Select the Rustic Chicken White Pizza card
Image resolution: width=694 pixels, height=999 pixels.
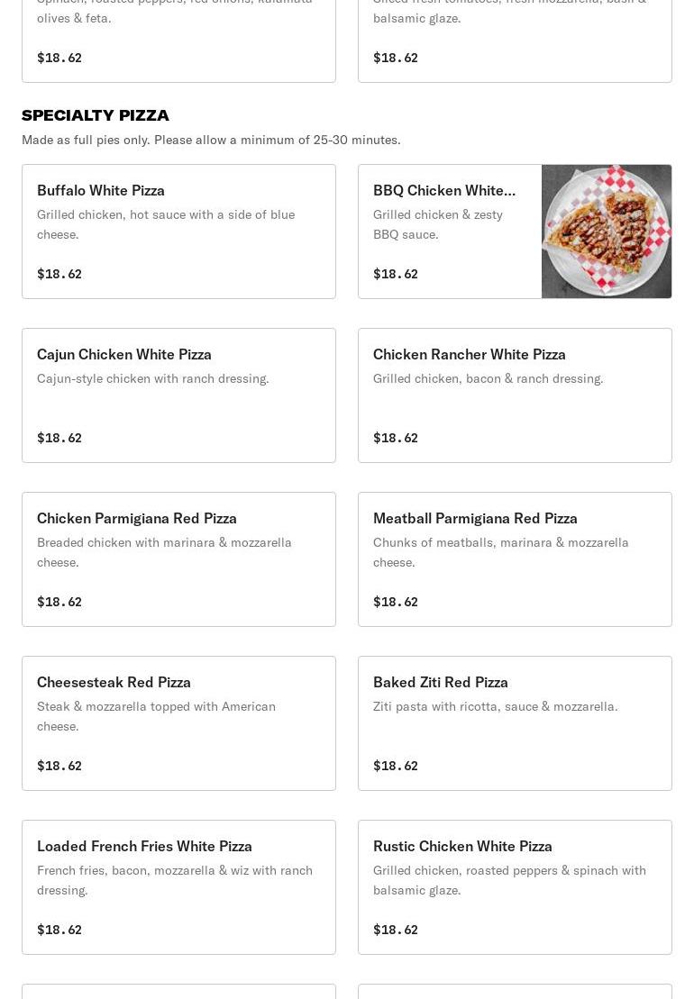click(x=515, y=887)
